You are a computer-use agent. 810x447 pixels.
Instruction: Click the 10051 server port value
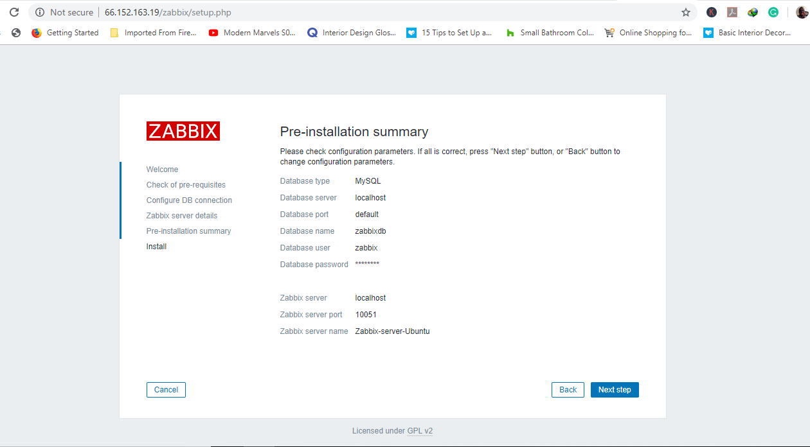pos(366,315)
